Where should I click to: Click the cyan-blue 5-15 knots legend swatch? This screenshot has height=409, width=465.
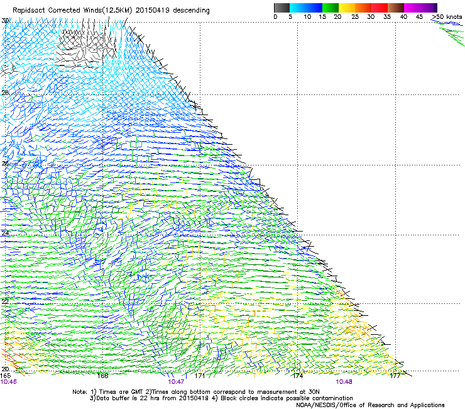point(306,8)
